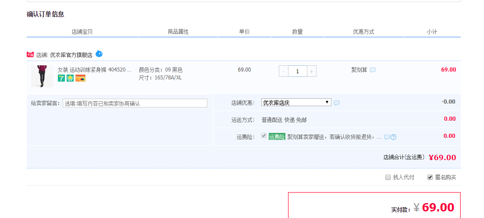Click the 店铺合计(含运费) ¥69.00 total
Screen dimensions: 484x218
pos(420,157)
